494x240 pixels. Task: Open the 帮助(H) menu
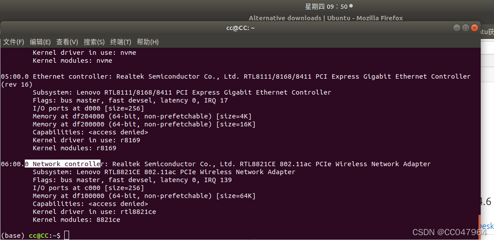[147, 42]
